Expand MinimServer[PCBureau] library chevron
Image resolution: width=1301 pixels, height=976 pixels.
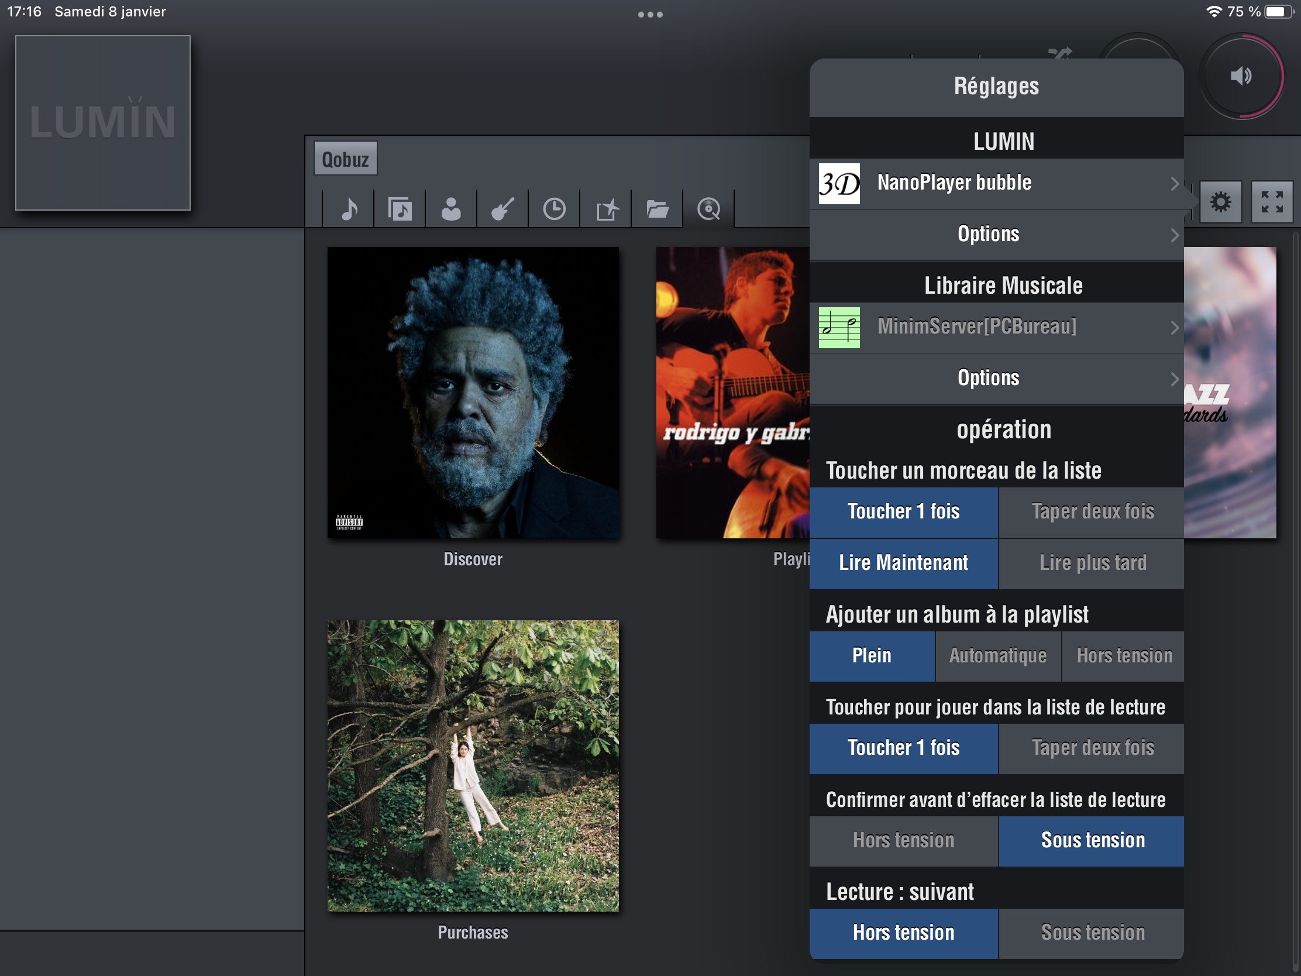(x=1174, y=328)
